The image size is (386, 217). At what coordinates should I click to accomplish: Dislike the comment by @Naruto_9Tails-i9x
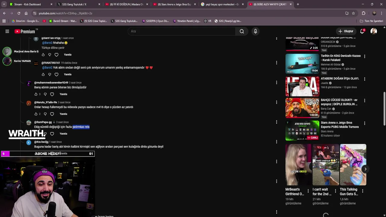(x=45, y=114)
